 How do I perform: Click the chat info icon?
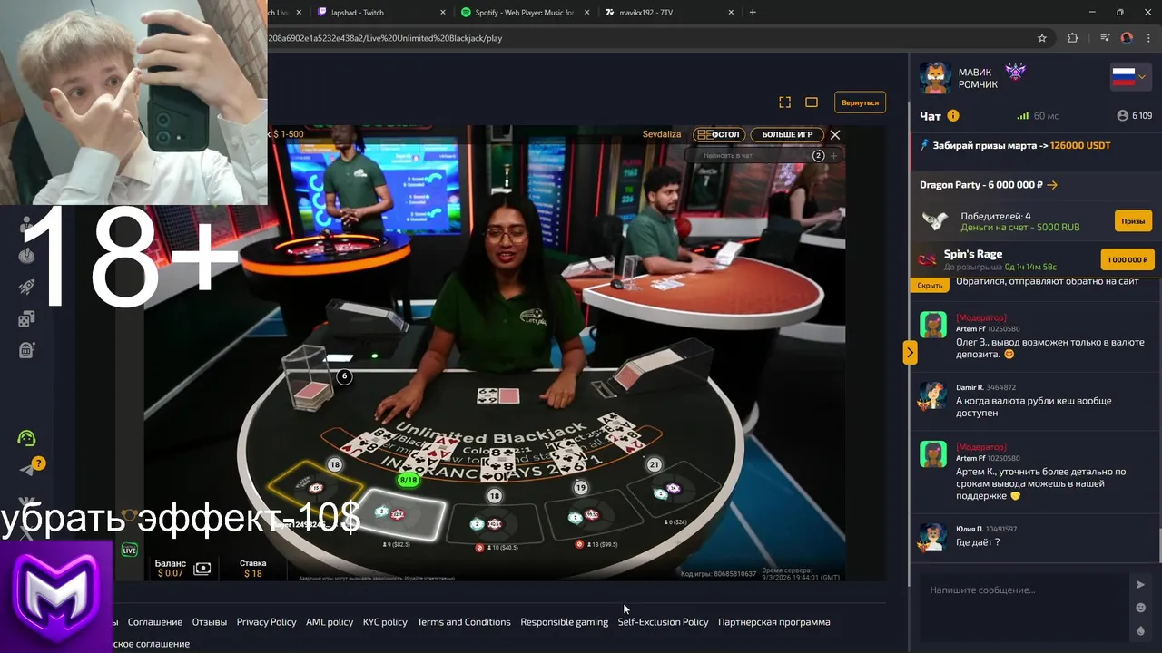pyautogui.click(x=953, y=116)
